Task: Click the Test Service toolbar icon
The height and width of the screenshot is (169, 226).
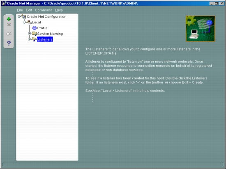Action: (x=9, y=34)
